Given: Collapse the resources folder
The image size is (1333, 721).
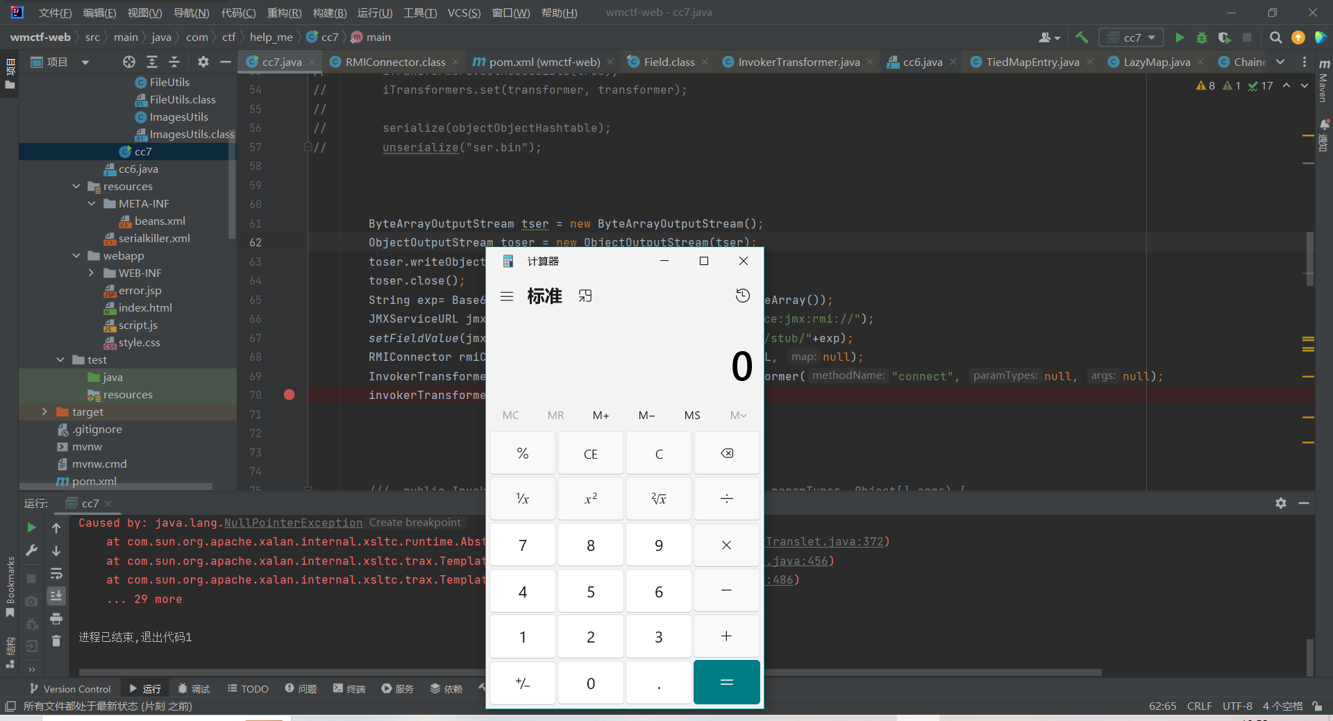Looking at the screenshot, I should [x=76, y=186].
